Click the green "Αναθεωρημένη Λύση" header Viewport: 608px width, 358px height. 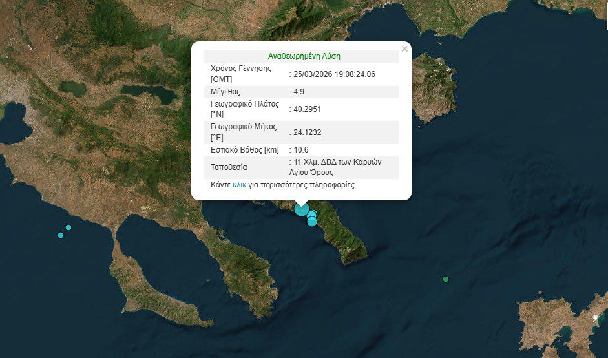click(x=301, y=56)
